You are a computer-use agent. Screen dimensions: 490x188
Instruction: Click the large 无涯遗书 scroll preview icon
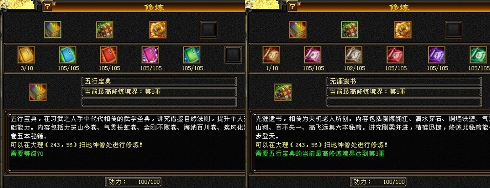click(x=283, y=92)
